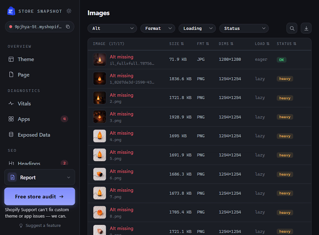Viewport: 319px width, 235px height.
Task: Click the 1928.9 KB size value
Action: point(180,117)
